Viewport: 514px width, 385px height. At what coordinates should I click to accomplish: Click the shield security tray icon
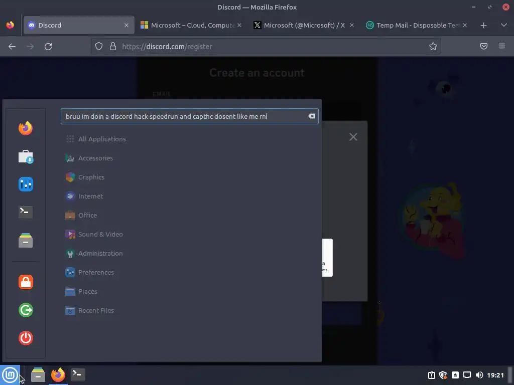(x=443, y=375)
